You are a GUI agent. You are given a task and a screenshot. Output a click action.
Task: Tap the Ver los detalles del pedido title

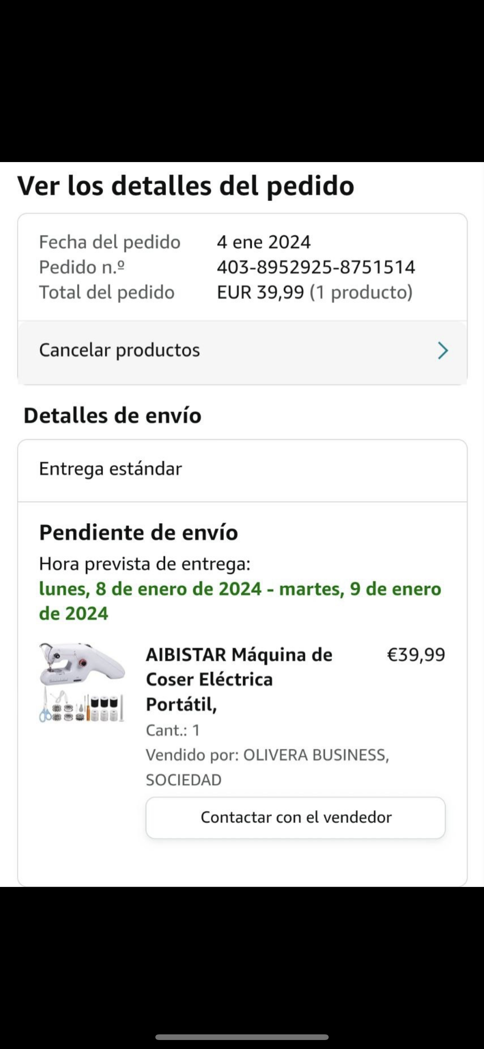186,186
